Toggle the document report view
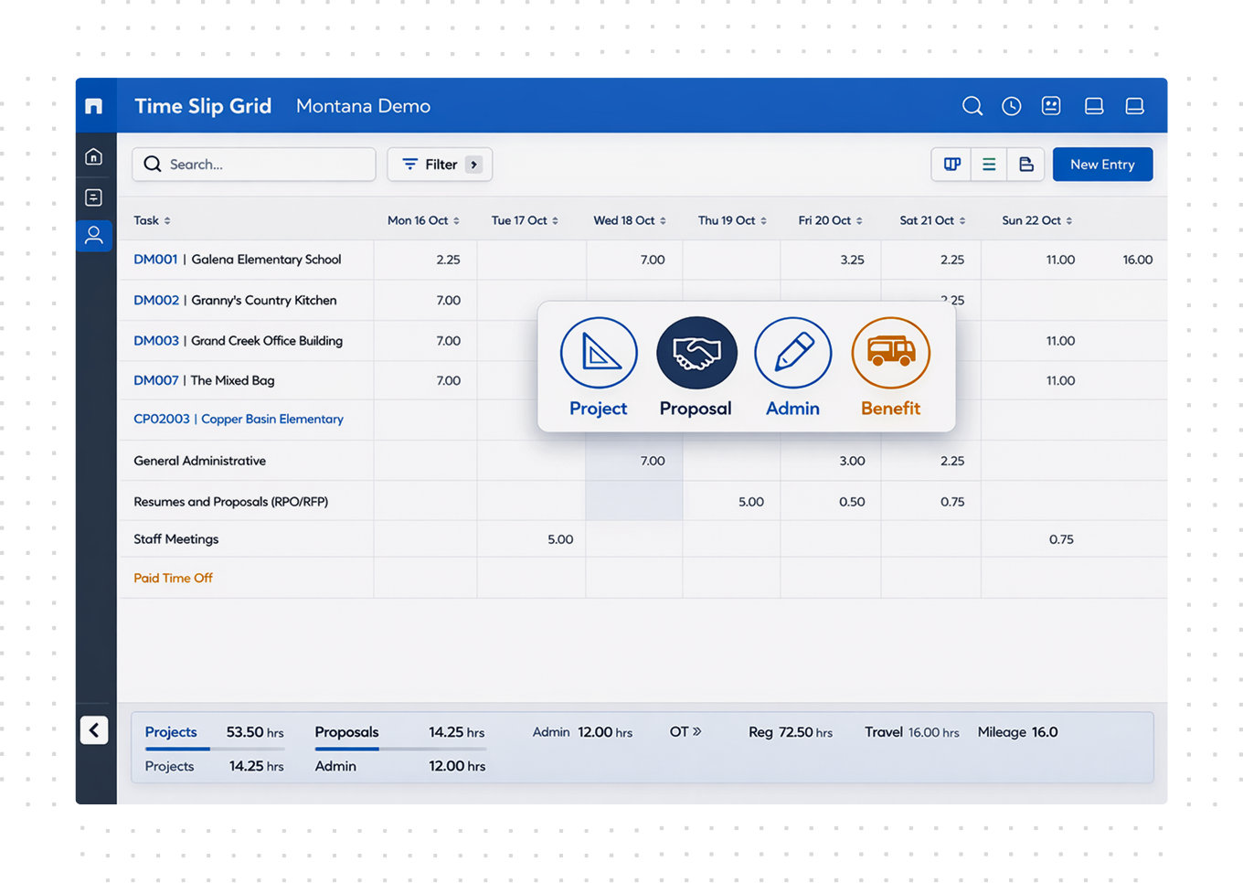 tap(1025, 165)
